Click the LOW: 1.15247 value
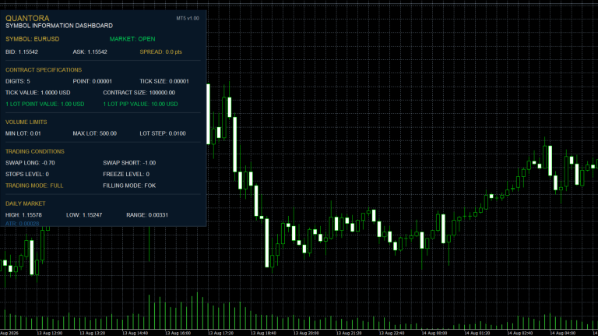Screen dimensions: 598x336 pyautogui.click(x=84, y=215)
